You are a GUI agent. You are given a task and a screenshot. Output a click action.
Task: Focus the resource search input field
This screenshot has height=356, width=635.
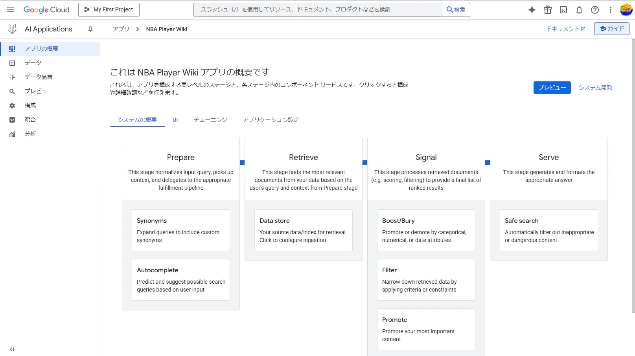click(x=318, y=10)
